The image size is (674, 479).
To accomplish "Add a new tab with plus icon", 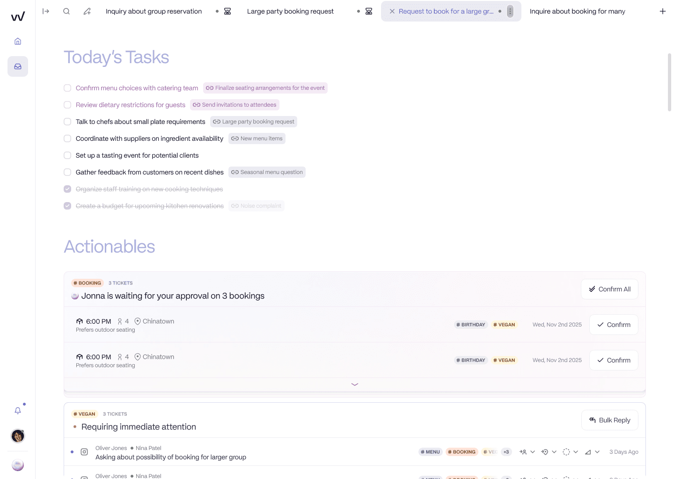I will point(663,11).
